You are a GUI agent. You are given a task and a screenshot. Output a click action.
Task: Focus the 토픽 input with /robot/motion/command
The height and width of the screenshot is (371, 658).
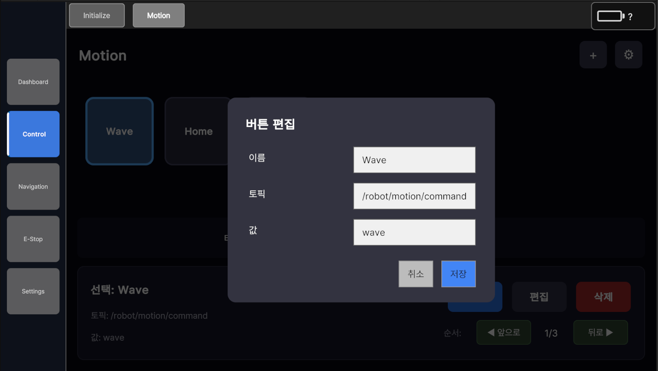click(414, 196)
